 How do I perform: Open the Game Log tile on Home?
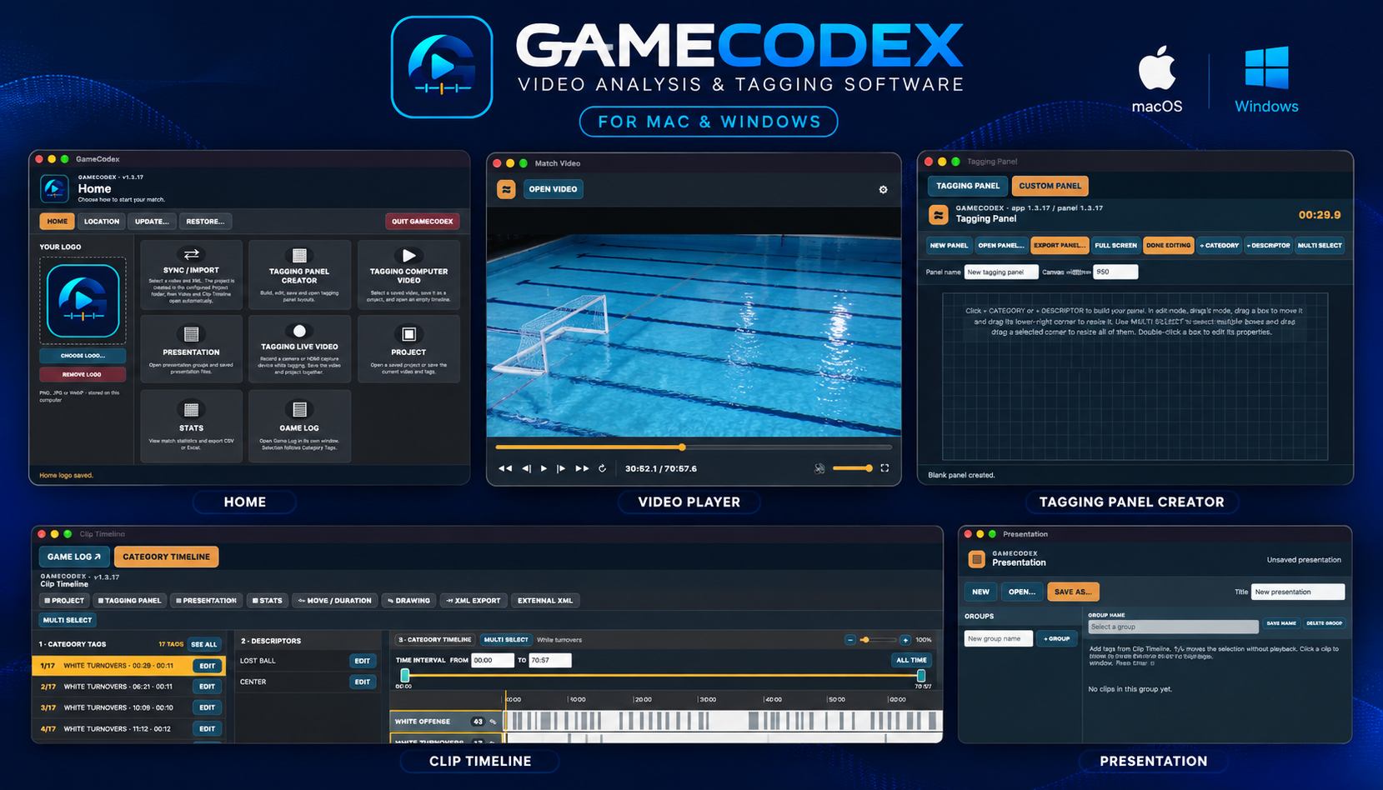299,426
